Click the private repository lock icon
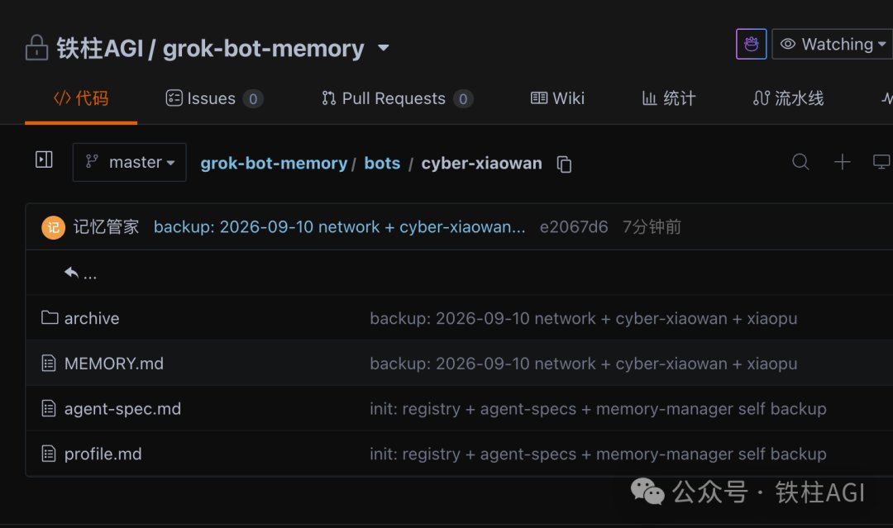The image size is (893, 528). [36, 48]
